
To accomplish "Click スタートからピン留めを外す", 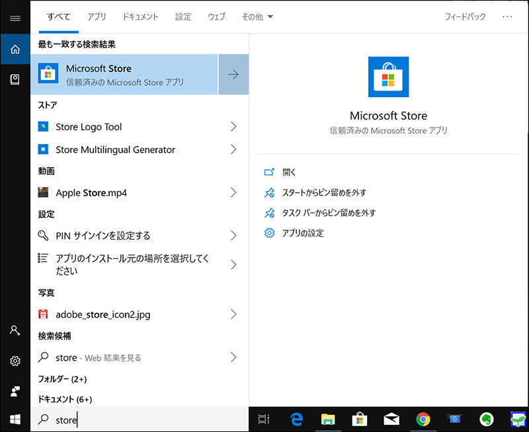I will [x=324, y=192].
